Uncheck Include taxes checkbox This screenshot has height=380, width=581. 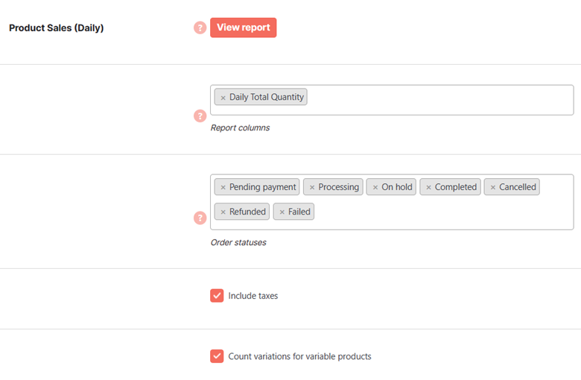(x=217, y=296)
